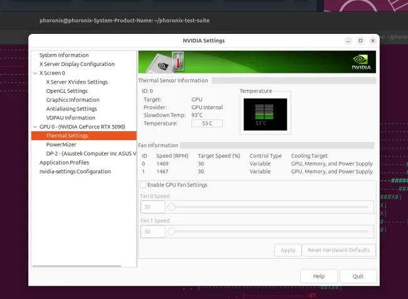Collapse the GPU 0 tree node
The image size is (408, 299).
pos(35,127)
